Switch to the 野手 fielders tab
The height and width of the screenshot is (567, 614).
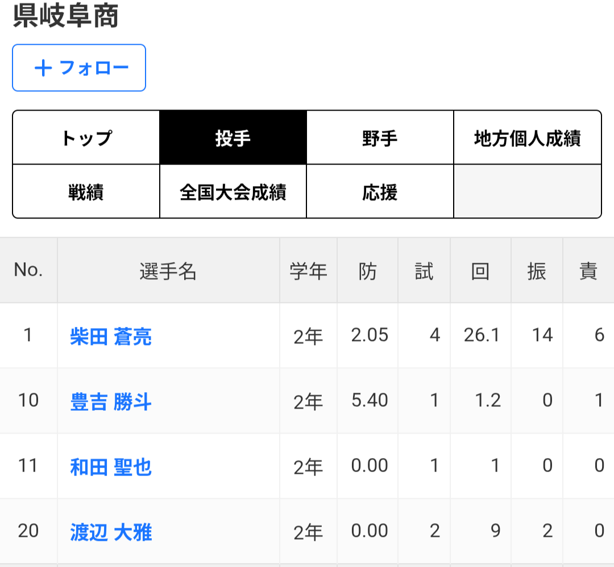(x=380, y=138)
